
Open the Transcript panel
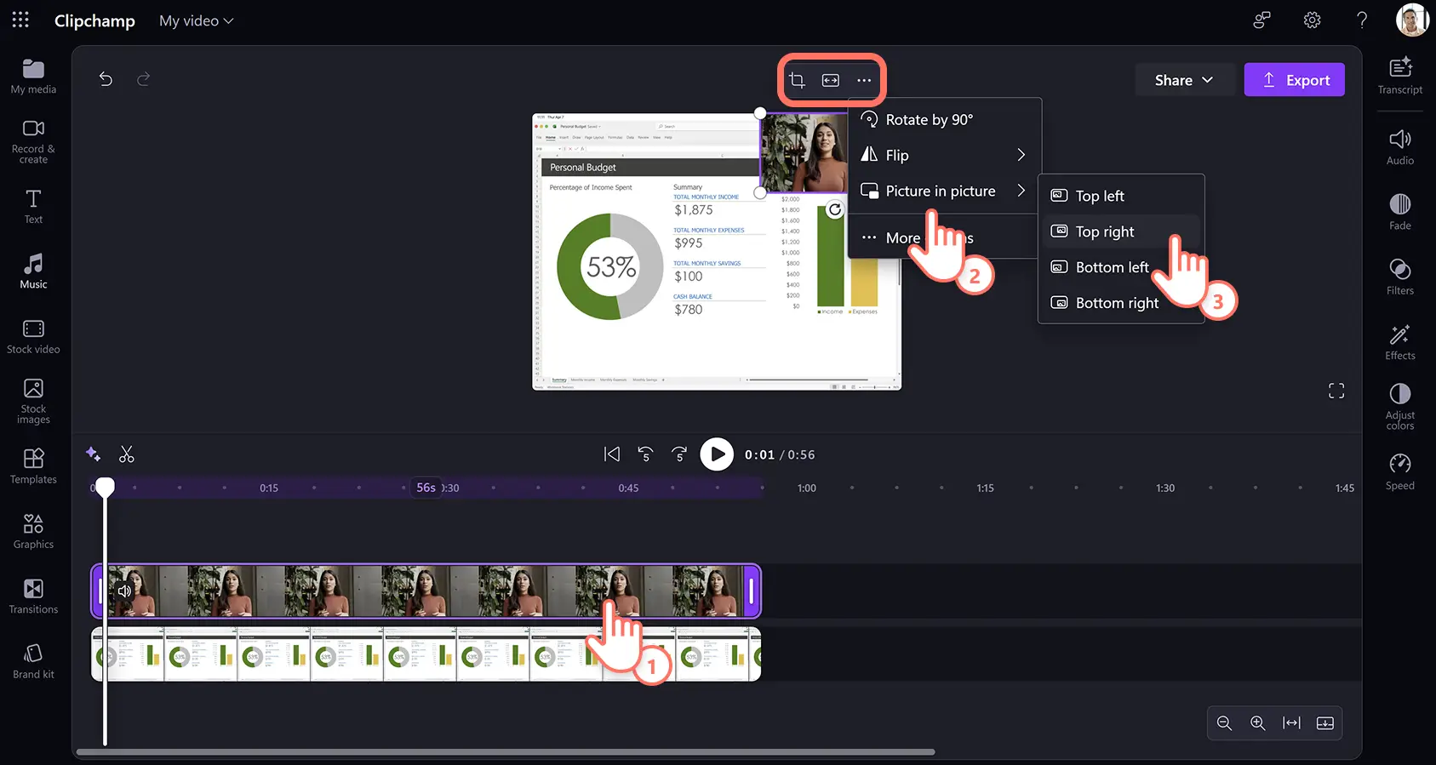click(x=1399, y=76)
